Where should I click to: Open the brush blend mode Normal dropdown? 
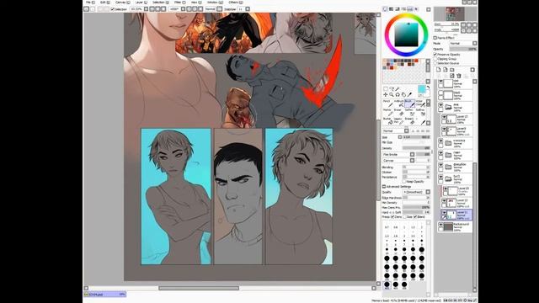396,131
